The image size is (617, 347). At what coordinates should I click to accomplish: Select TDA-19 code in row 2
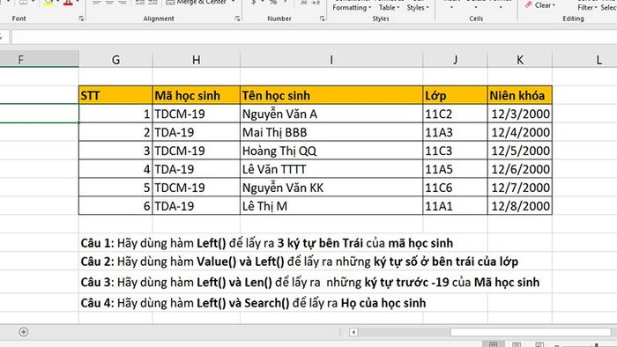point(197,132)
